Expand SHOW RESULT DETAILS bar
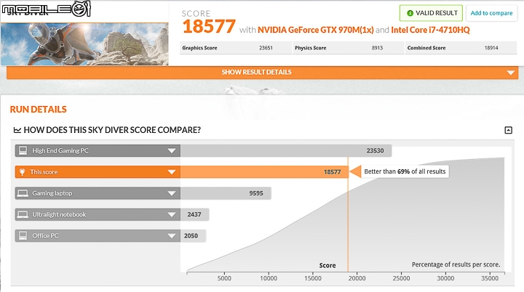 [x=262, y=73]
